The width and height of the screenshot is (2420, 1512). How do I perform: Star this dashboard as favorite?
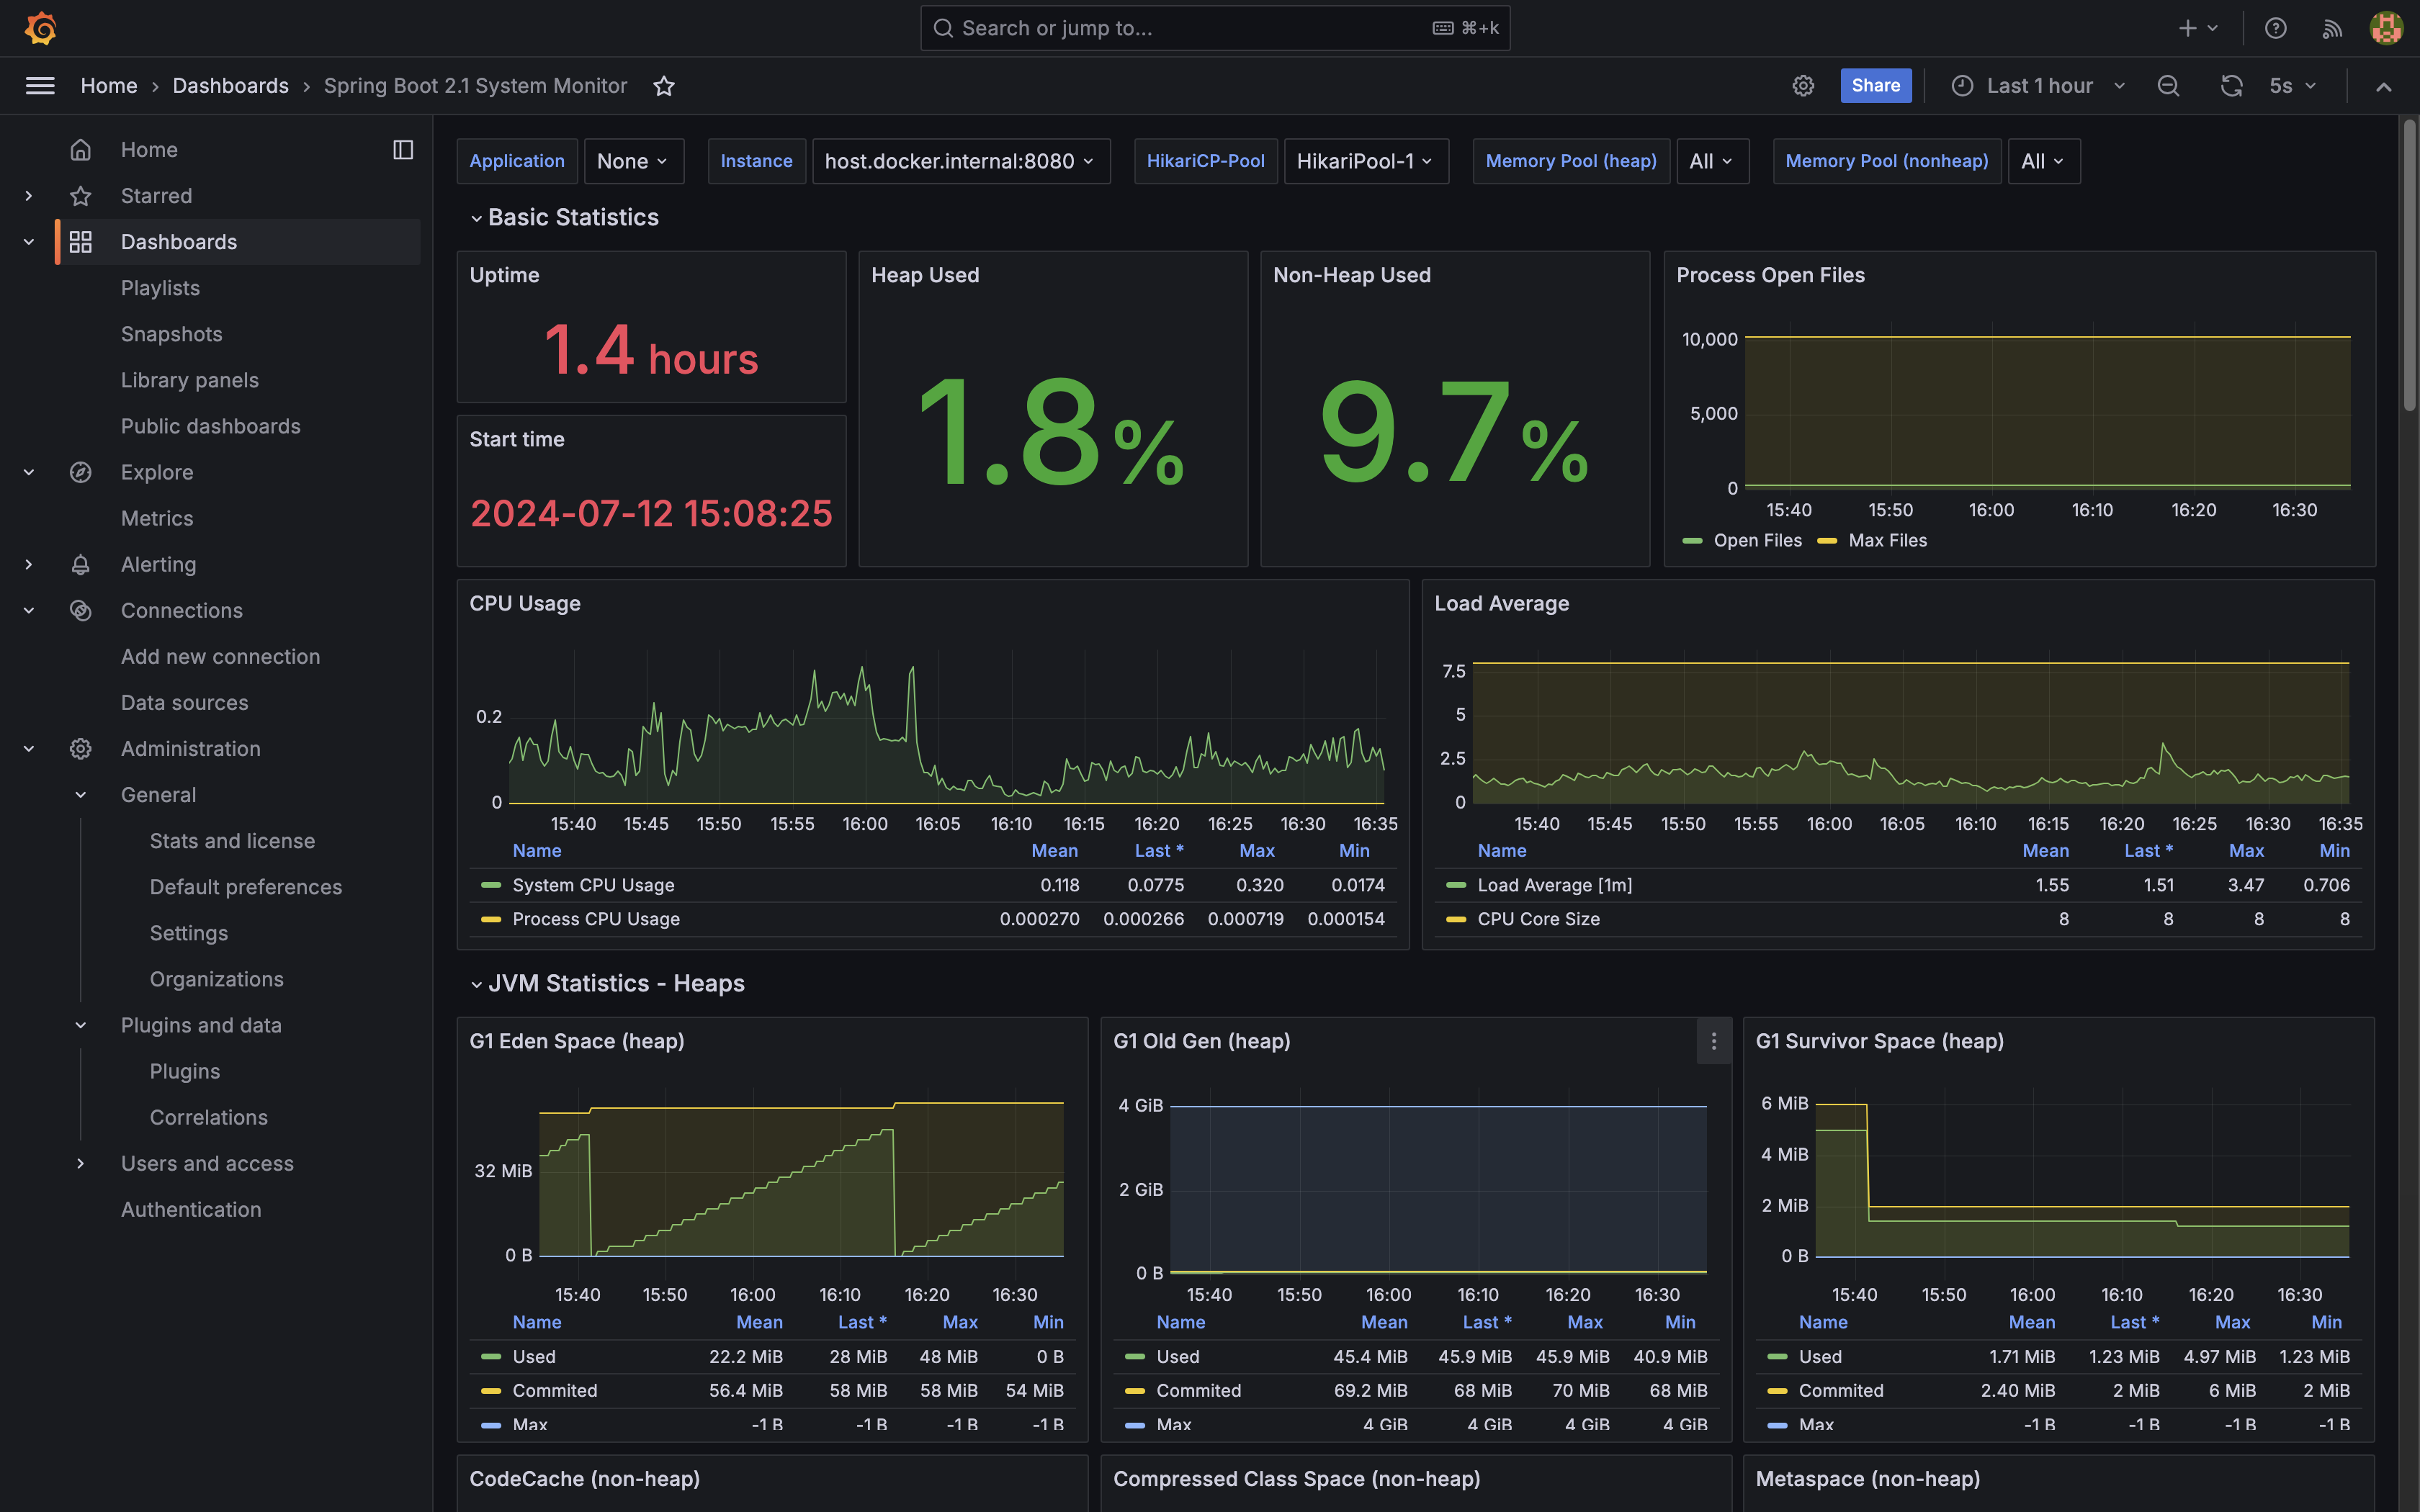coord(664,86)
